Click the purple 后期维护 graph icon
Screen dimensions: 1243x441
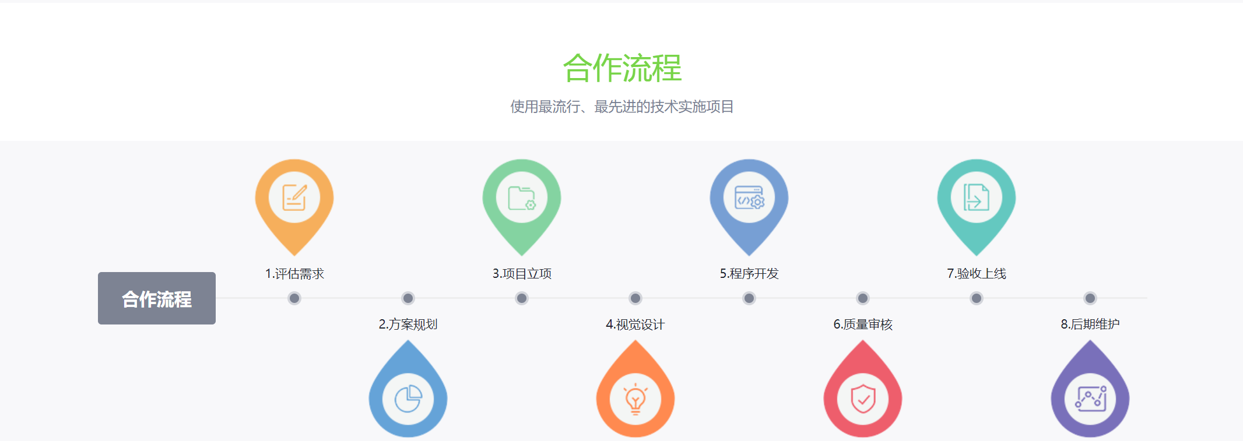tap(1090, 399)
